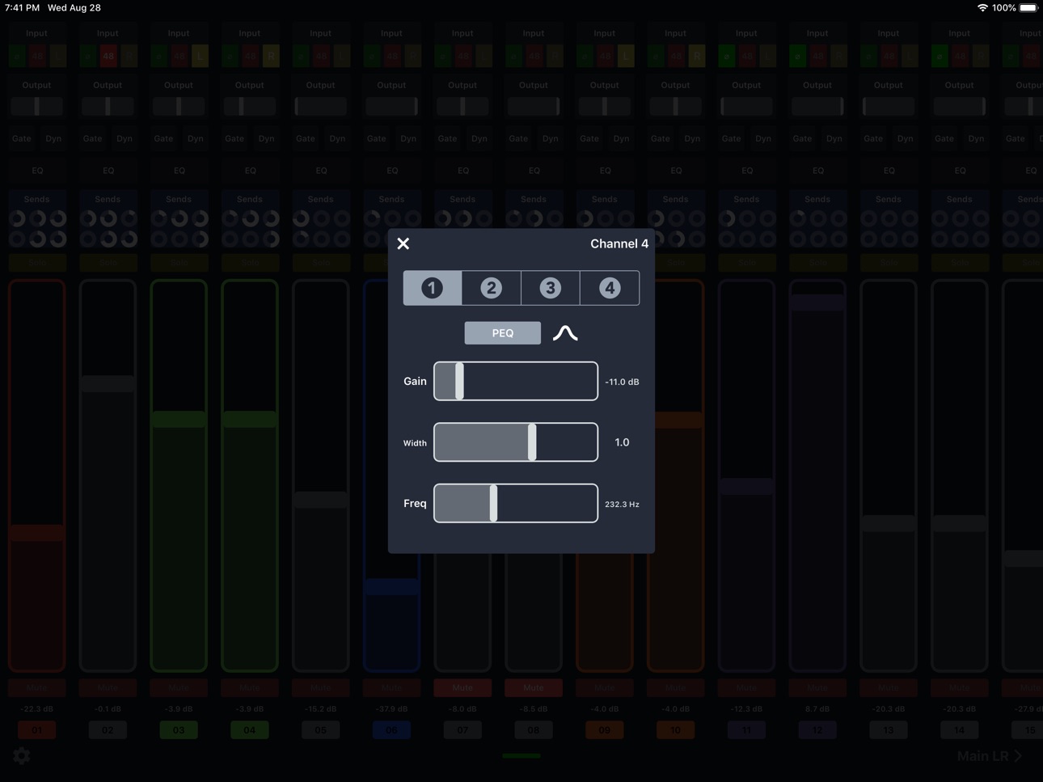The width and height of the screenshot is (1043, 782).
Task: Toggle Mute on channel 07
Action: coord(462,687)
